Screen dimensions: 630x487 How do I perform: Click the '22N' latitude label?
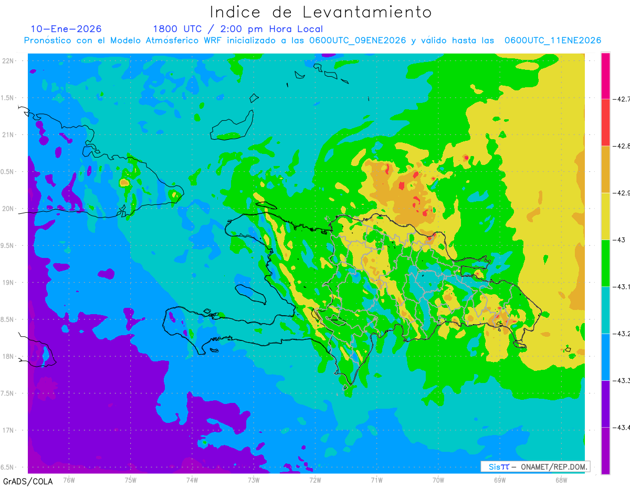pyautogui.click(x=8, y=61)
